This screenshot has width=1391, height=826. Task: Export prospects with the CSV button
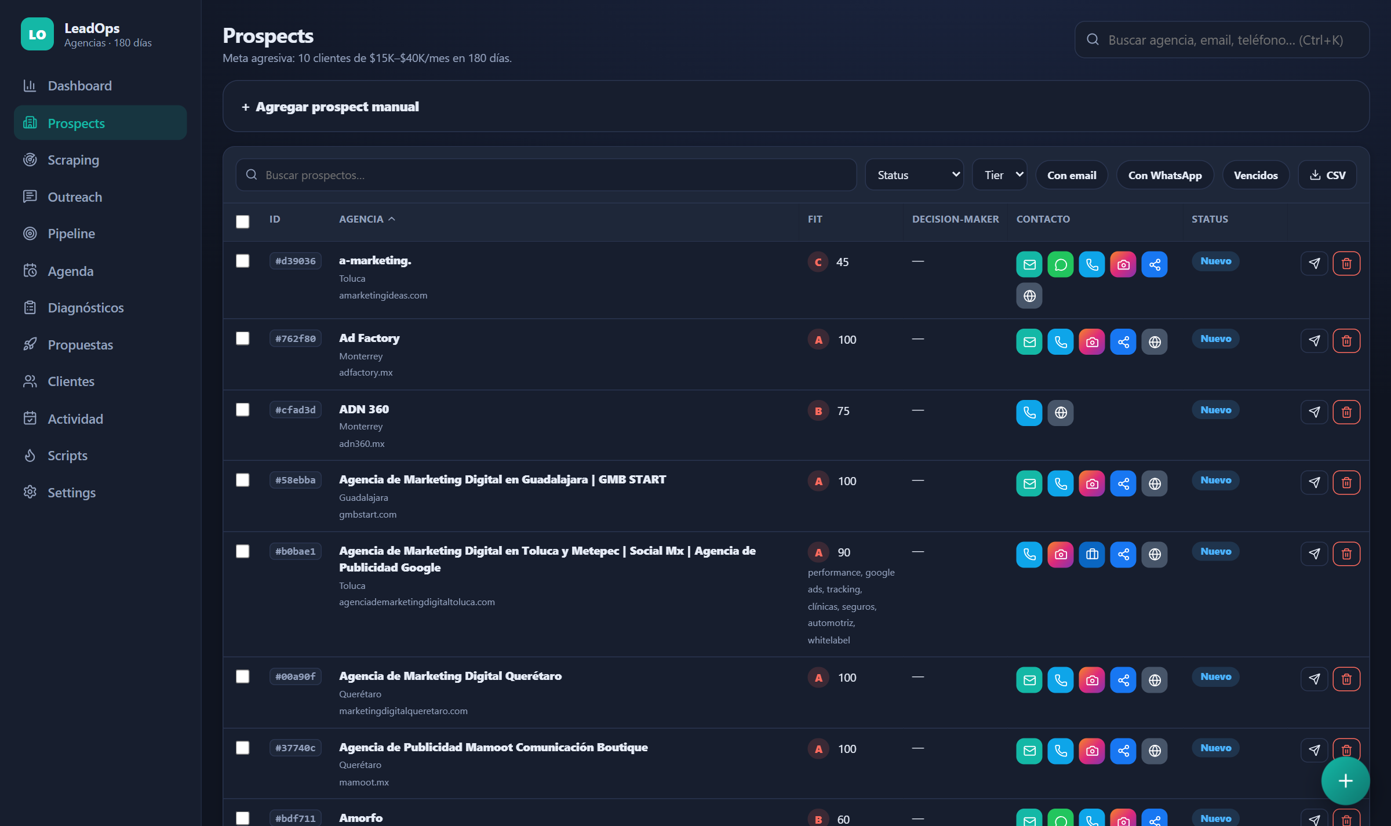pos(1327,175)
